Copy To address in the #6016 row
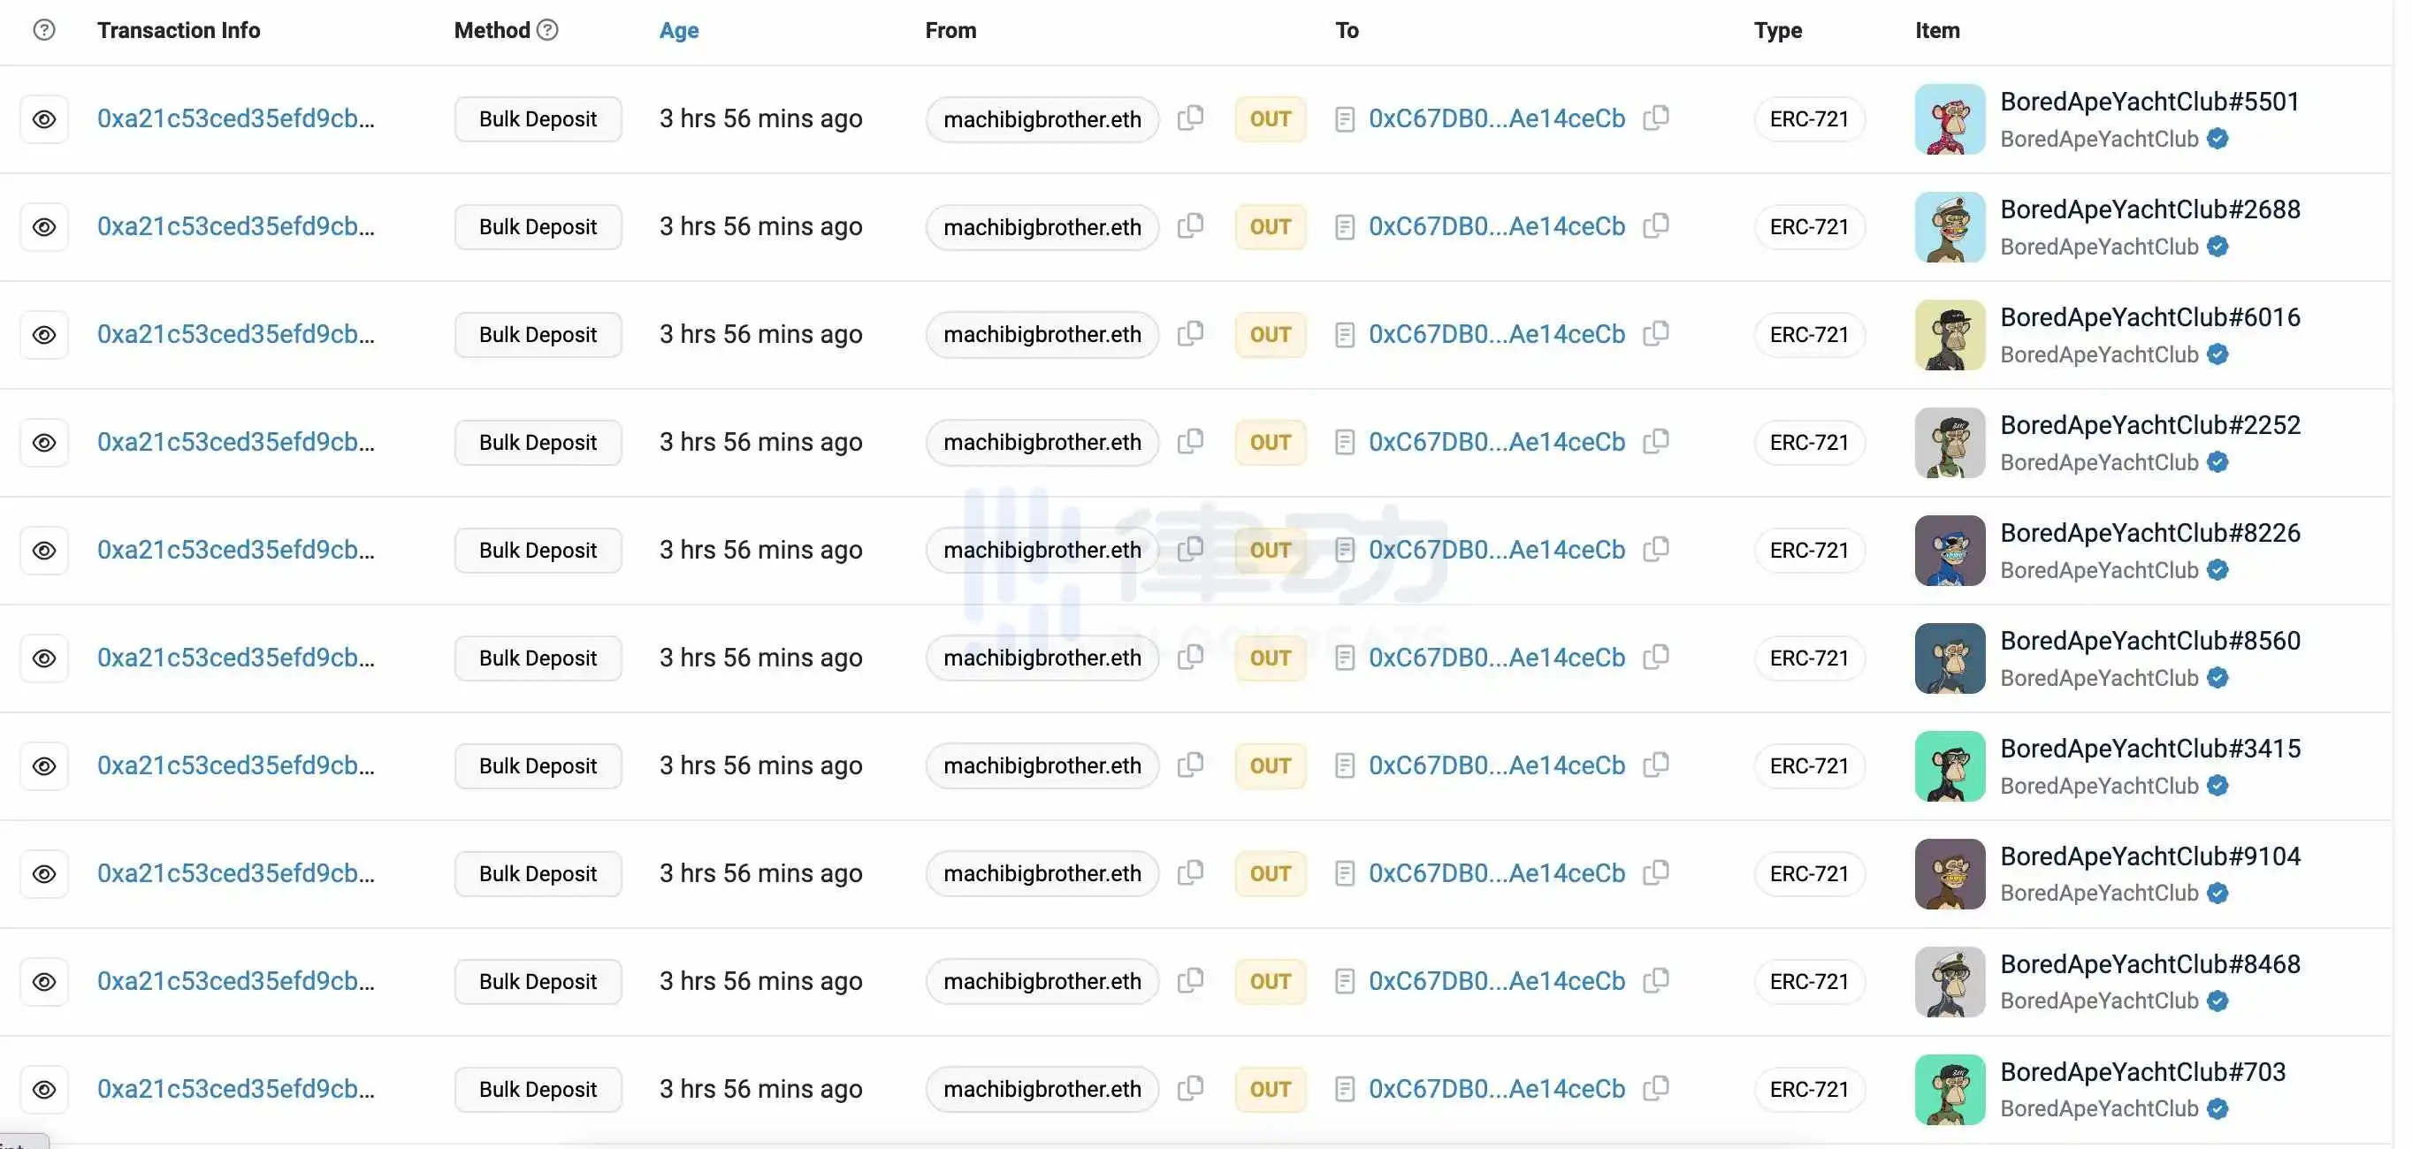This screenshot has width=2412, height=1149. (1656, 333)
